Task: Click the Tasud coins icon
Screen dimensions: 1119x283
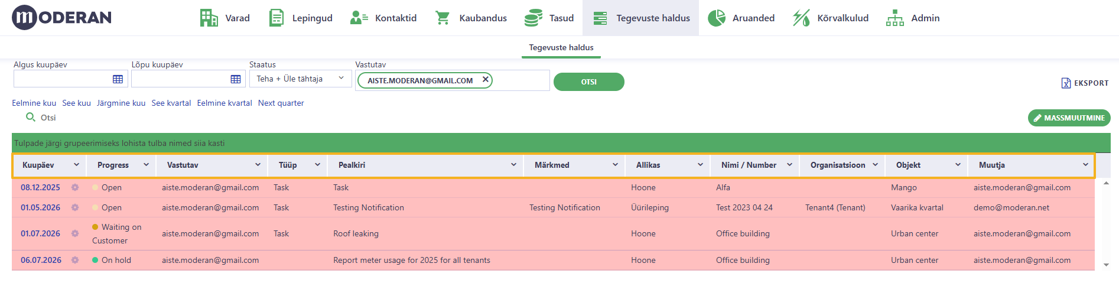Action: point(534,18)
